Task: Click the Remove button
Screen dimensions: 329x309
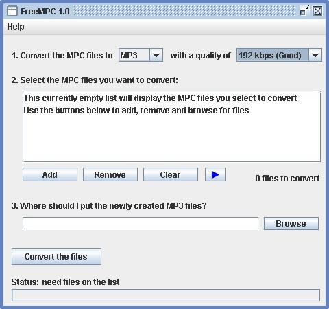Action: pos(110,174)
